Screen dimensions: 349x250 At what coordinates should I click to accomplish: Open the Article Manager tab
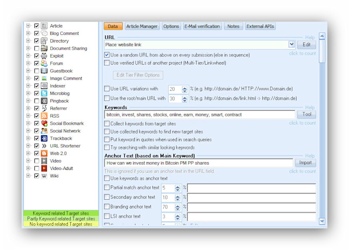(x=142, y=26)
